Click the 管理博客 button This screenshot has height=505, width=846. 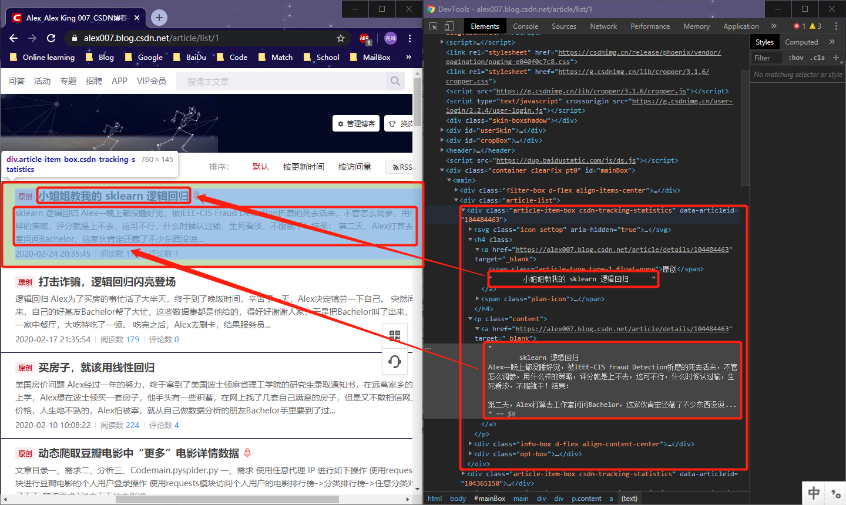tap(356, 123)
